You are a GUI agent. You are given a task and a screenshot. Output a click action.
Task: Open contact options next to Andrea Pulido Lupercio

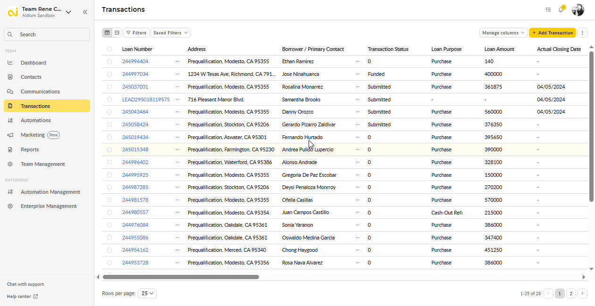click(x=358, y=149)
